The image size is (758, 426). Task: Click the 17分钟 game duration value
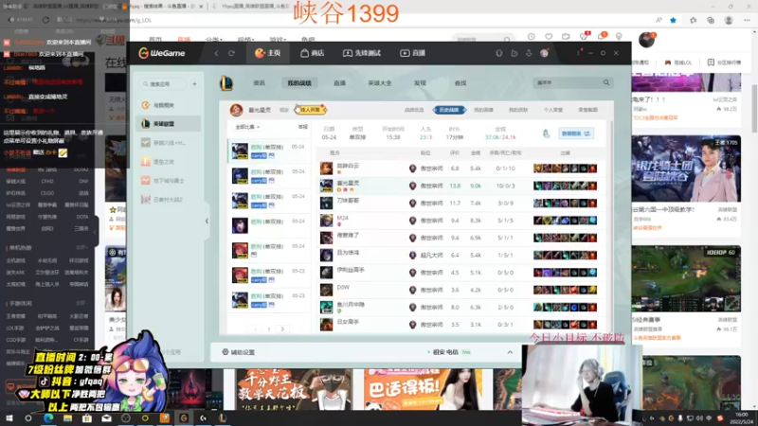pyautogui.click(x=455, y=137)
